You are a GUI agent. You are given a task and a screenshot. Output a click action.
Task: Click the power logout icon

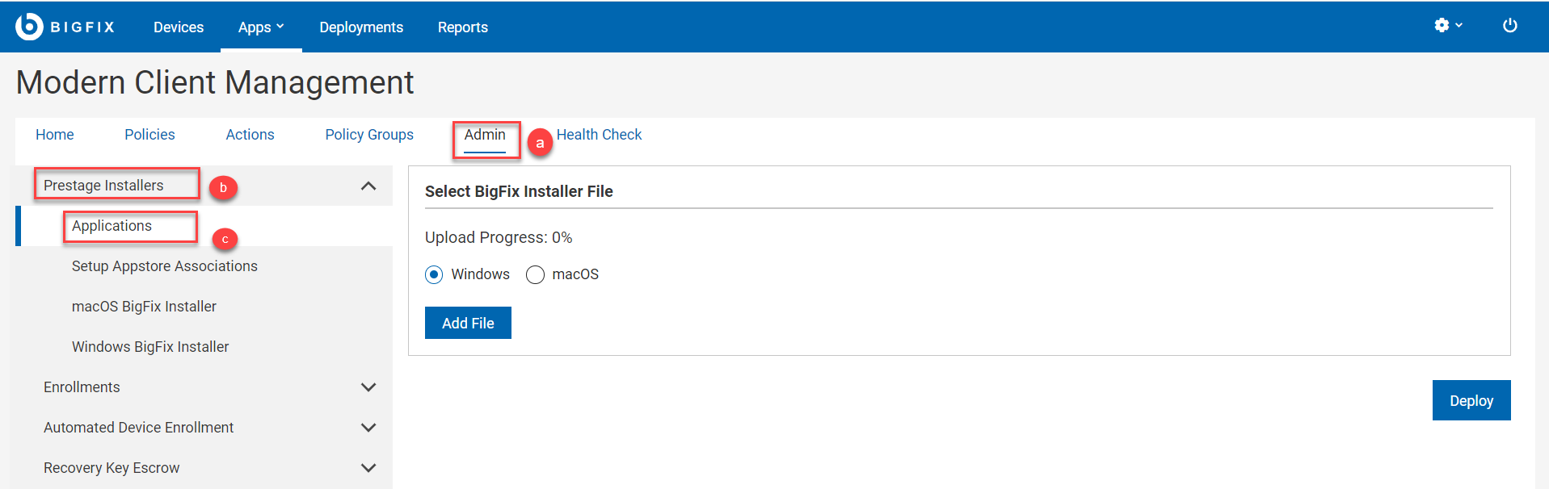point(1509,26)
